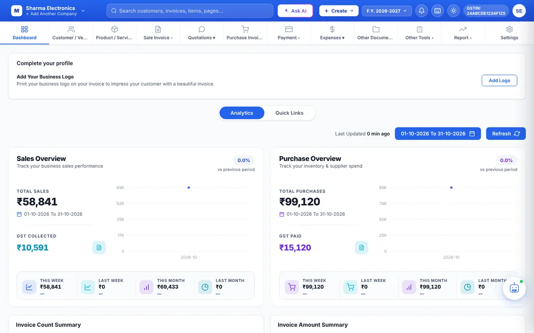Screen dimensions: 534x333
Task: Click the Sales Last Month pie icon
Action: coord(205,287)
